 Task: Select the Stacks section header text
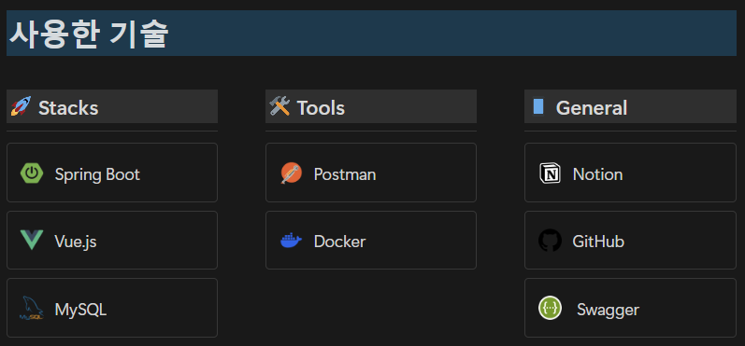pyautogui.click(x=68, y=108)
